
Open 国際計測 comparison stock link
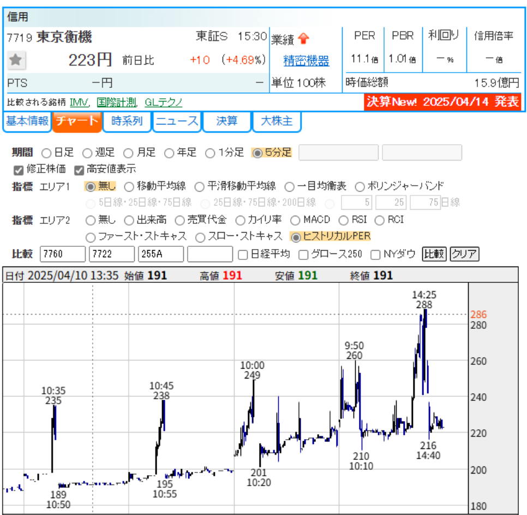tap(116, 102)
